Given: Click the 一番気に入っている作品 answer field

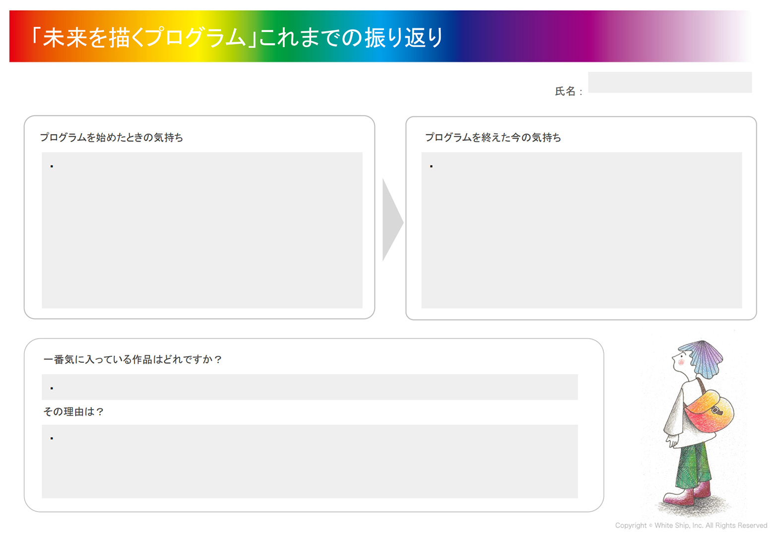Looking at the screenshot, I should [x=310, y=387].
